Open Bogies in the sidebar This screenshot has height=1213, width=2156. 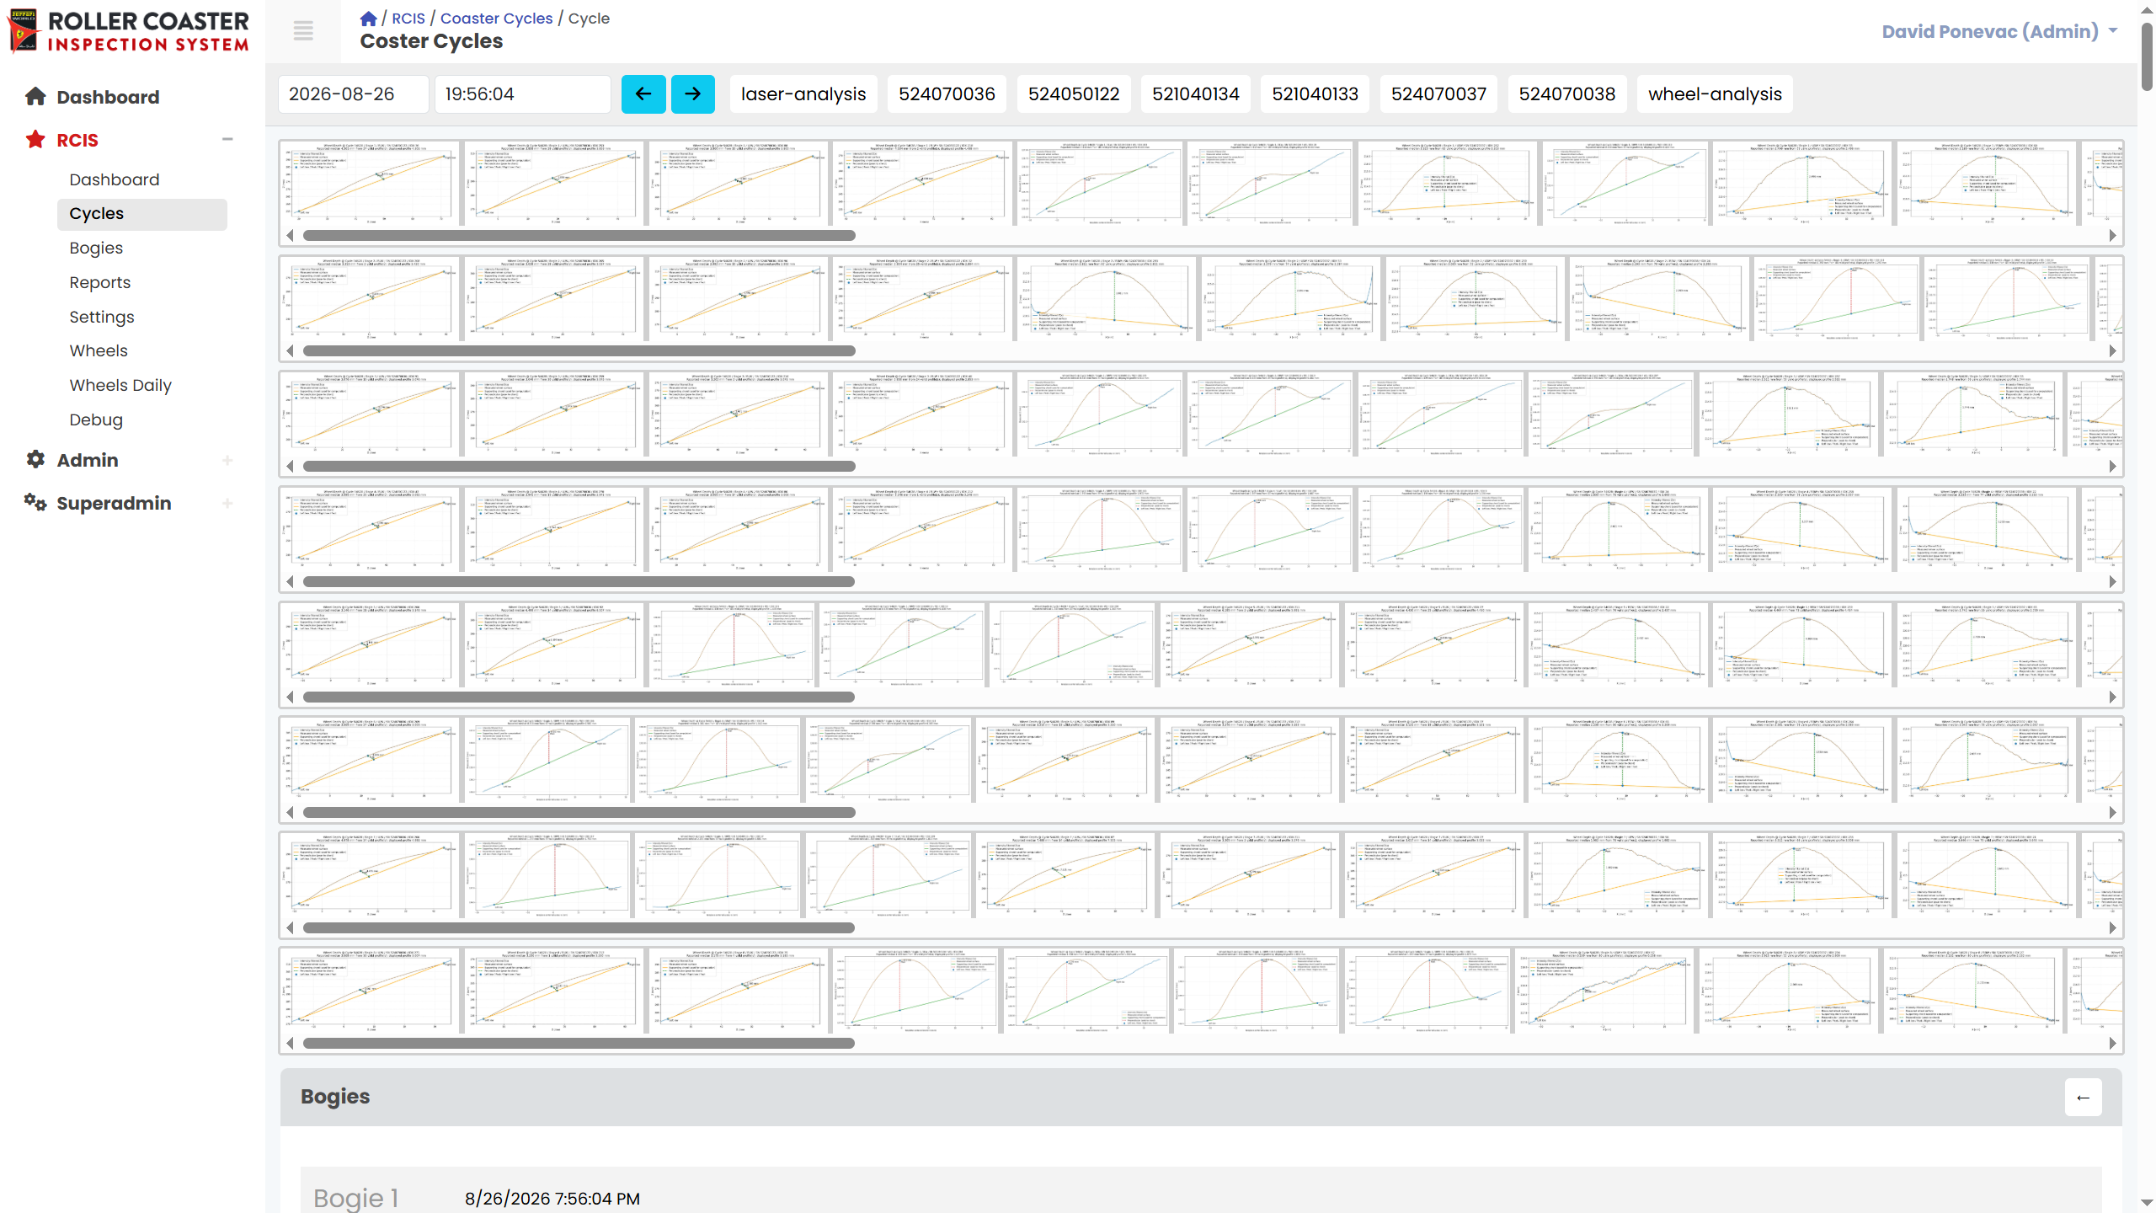pos(96,248)
